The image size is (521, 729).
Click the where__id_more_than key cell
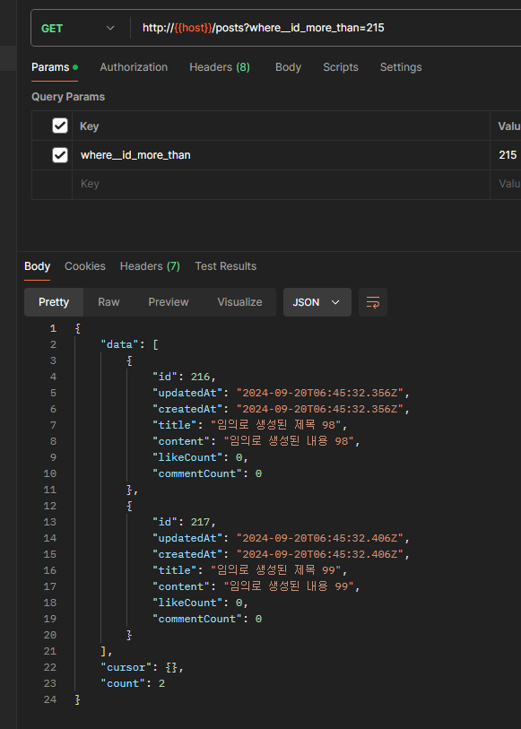point(281,155)
